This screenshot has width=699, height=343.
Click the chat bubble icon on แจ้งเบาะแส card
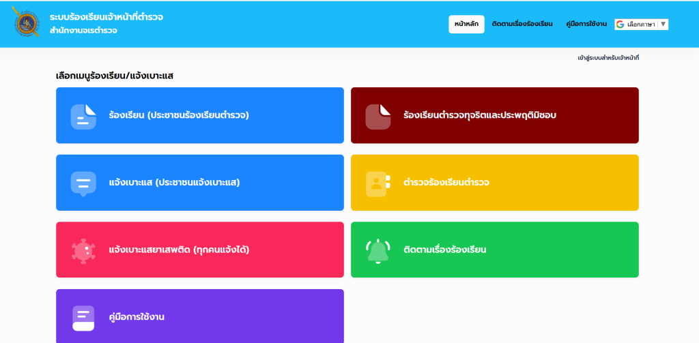point(83,183)
